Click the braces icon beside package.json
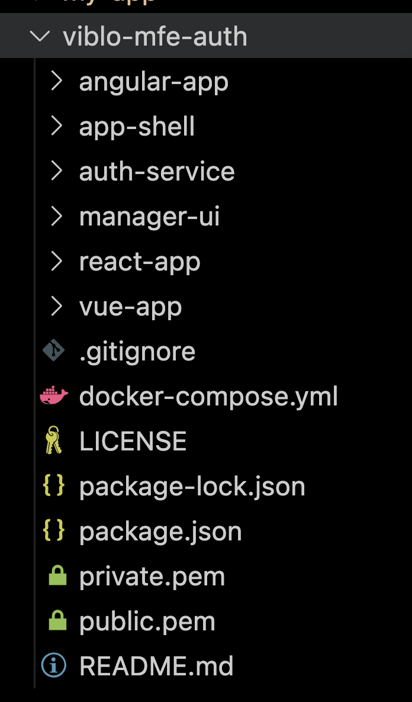Image resolution: width=412 pixels, height=702 pixels. [54, 531]
